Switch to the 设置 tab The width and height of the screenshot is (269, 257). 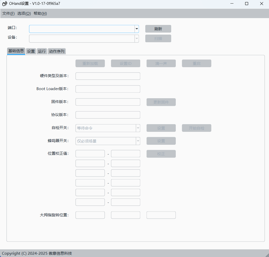coord(31,51)
